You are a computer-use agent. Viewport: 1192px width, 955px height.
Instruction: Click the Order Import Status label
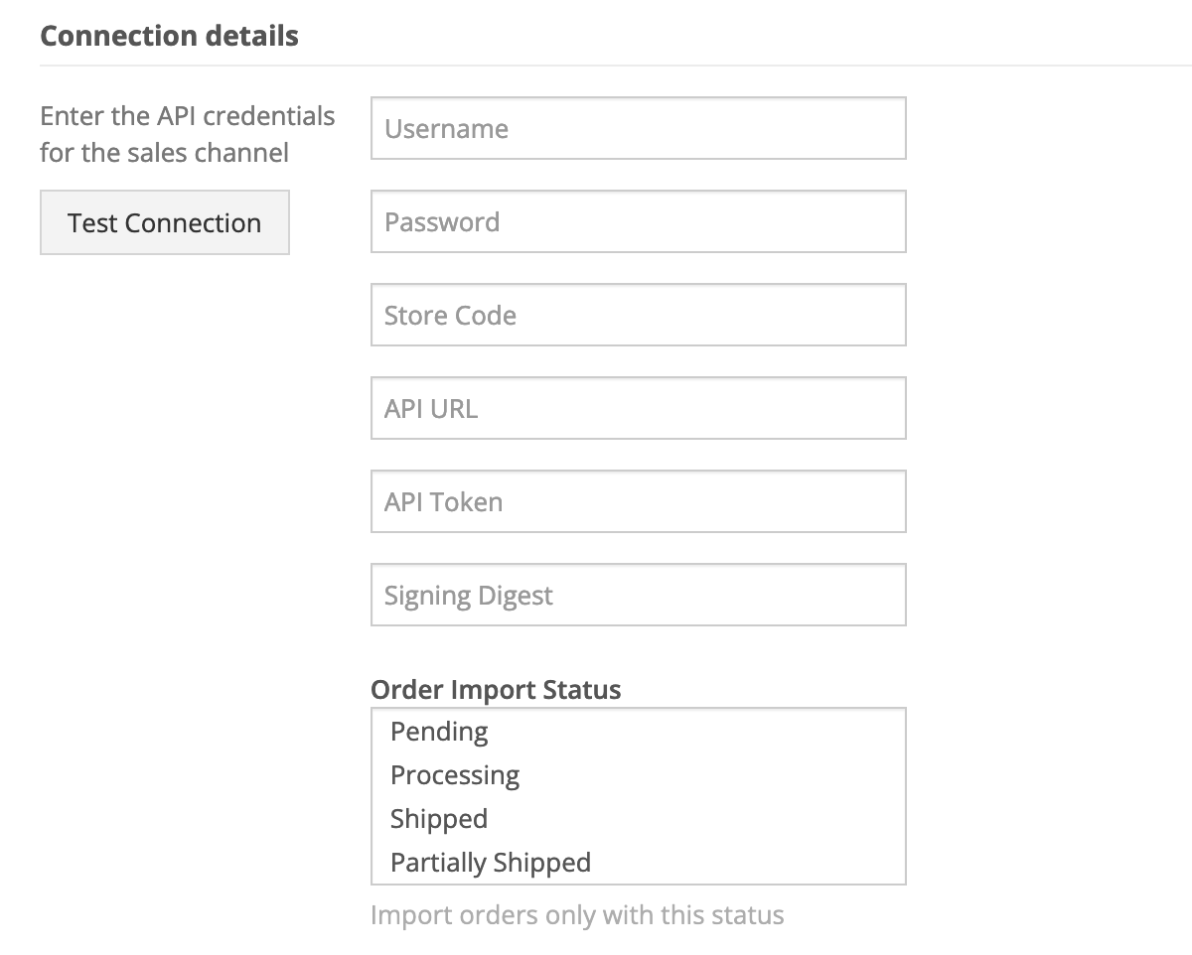pyautogui.click(x=496, y=690)
